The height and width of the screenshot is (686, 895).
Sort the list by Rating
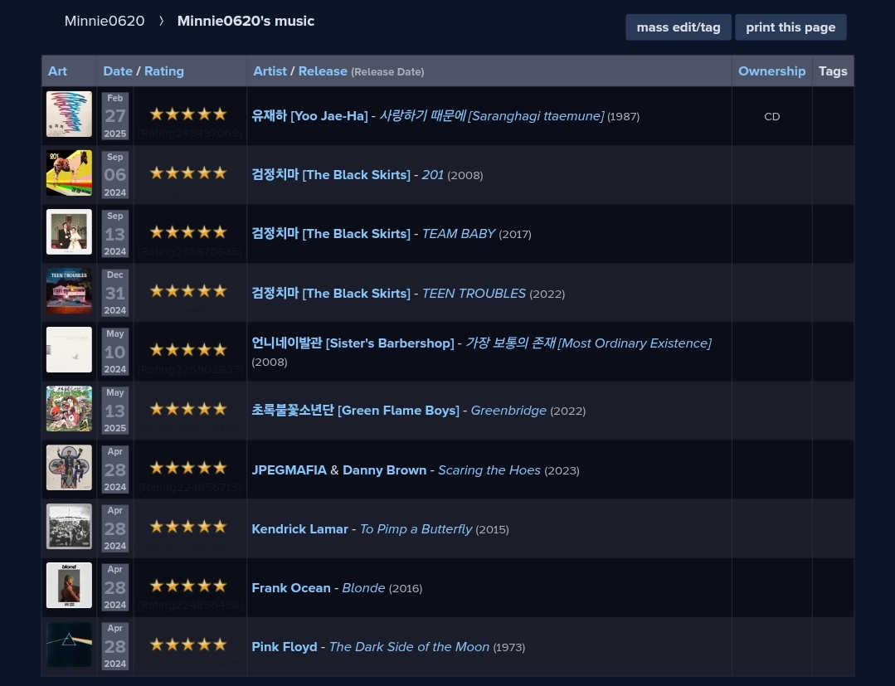pyautogui.click(x=163, y=71)
